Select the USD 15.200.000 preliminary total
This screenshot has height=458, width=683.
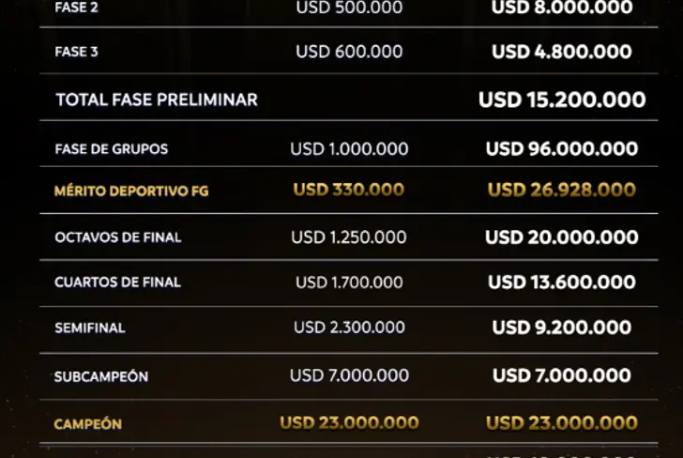pyautogui.click(x=562, y=99)
